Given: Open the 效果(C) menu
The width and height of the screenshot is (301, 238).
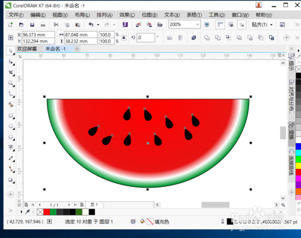Looking at the screenshot, I should coord(127,15).
